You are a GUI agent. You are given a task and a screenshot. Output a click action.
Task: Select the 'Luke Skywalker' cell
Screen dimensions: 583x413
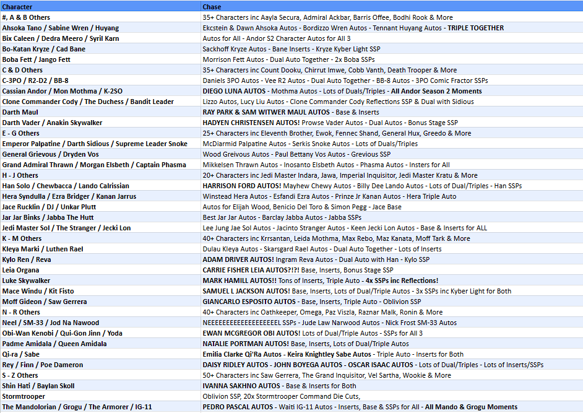point(100,280)
